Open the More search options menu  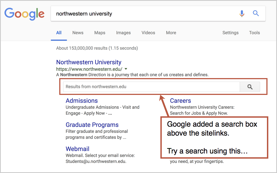coord(171,33)
